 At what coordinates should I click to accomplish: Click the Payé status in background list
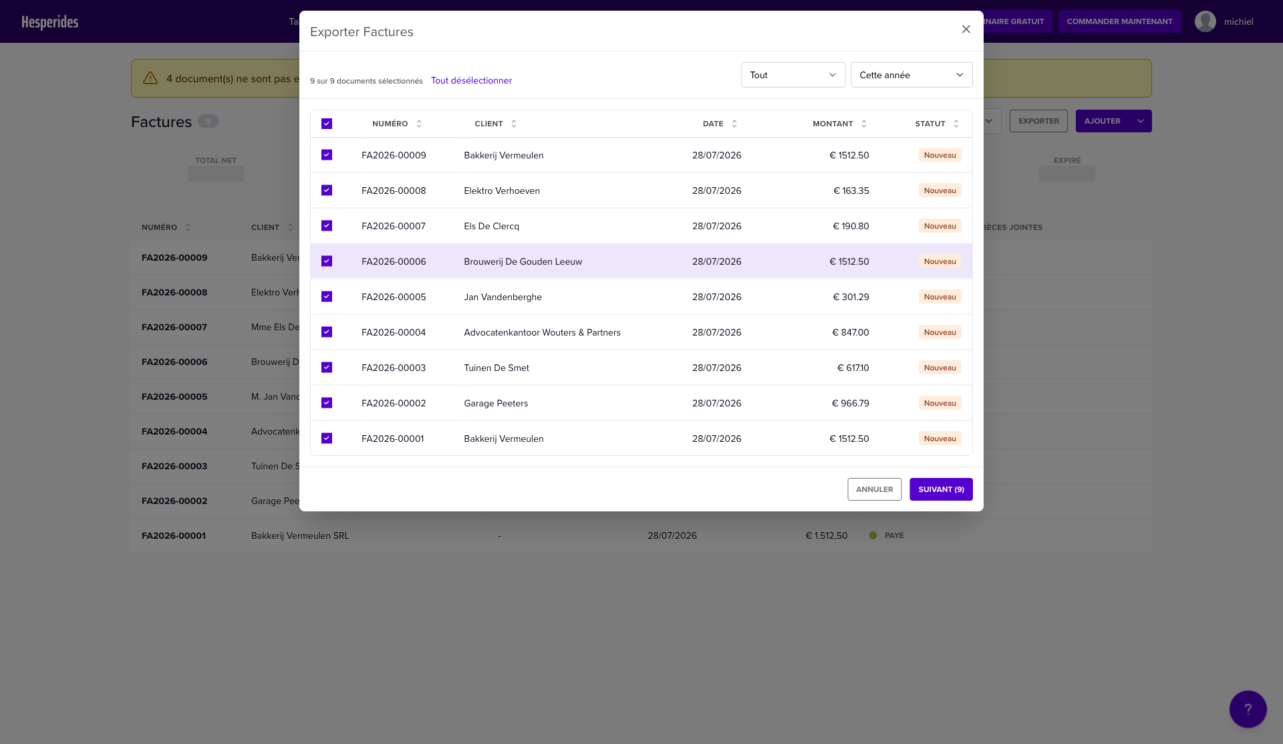[x=886, y=535]
